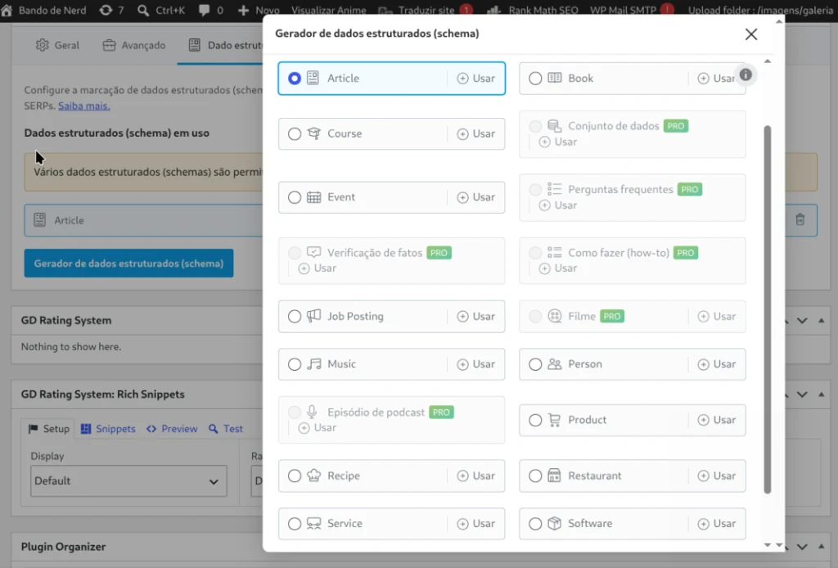Click the Product shopping cart icon
Screen dimensions: 838x568
555,420
